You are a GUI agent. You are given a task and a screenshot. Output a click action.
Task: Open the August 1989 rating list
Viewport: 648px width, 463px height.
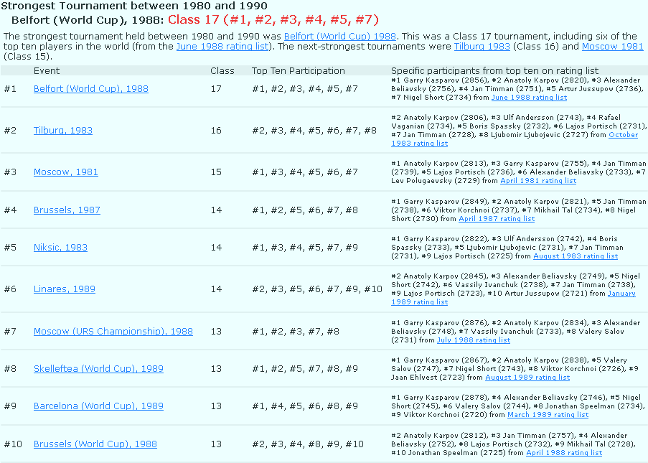tap(527, 378)
